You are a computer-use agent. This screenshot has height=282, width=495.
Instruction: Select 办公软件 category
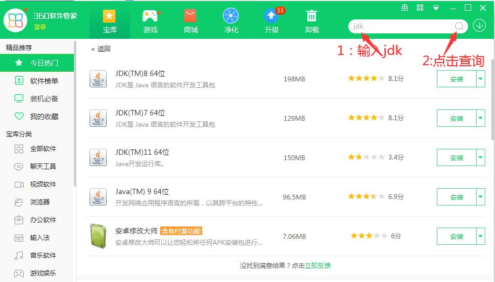[x=37, y=220]
